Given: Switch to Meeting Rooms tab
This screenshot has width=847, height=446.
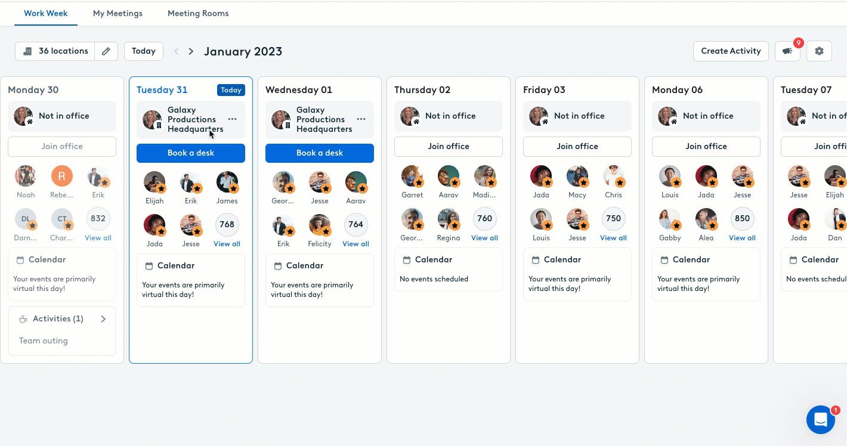Looking at the screenshot, I should pyautogui.click(x=198, y=13).
